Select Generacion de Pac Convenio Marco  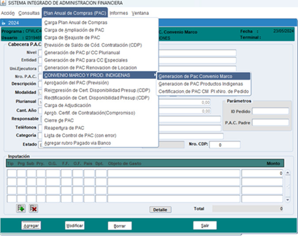(195, 76)
